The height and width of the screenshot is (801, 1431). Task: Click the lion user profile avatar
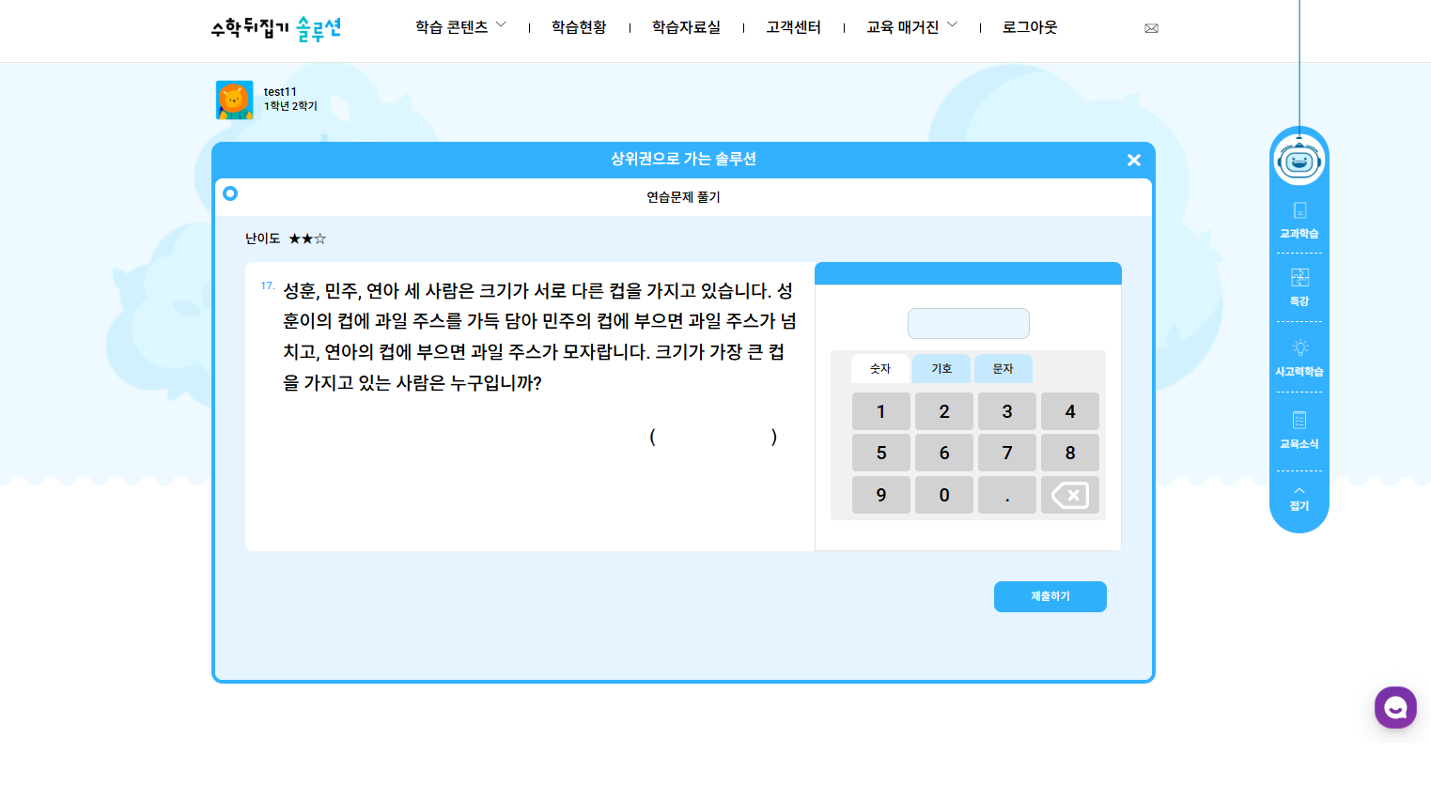coord(234,100)
